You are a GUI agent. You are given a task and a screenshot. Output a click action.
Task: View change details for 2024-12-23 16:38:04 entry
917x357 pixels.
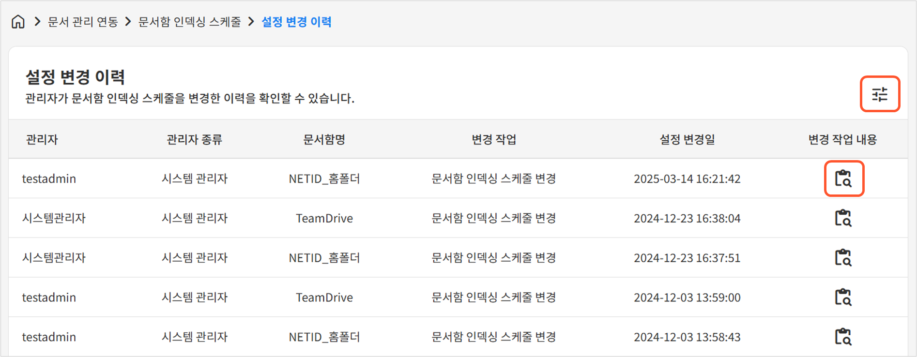[843, 218]
